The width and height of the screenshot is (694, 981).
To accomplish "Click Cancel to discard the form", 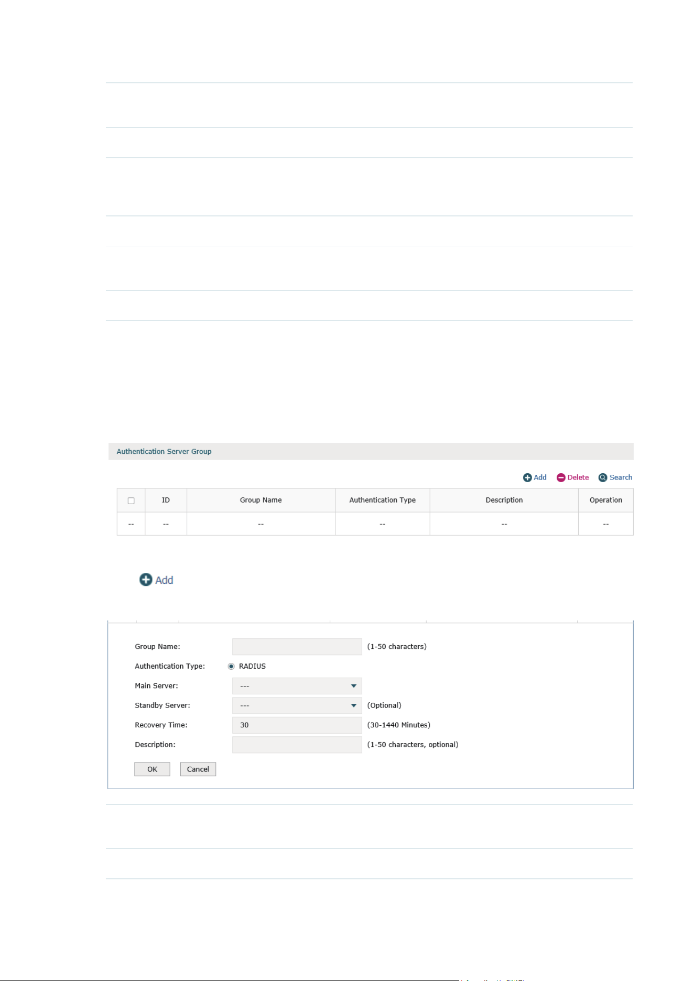I will pyautogui.click(x=198, y=769).
